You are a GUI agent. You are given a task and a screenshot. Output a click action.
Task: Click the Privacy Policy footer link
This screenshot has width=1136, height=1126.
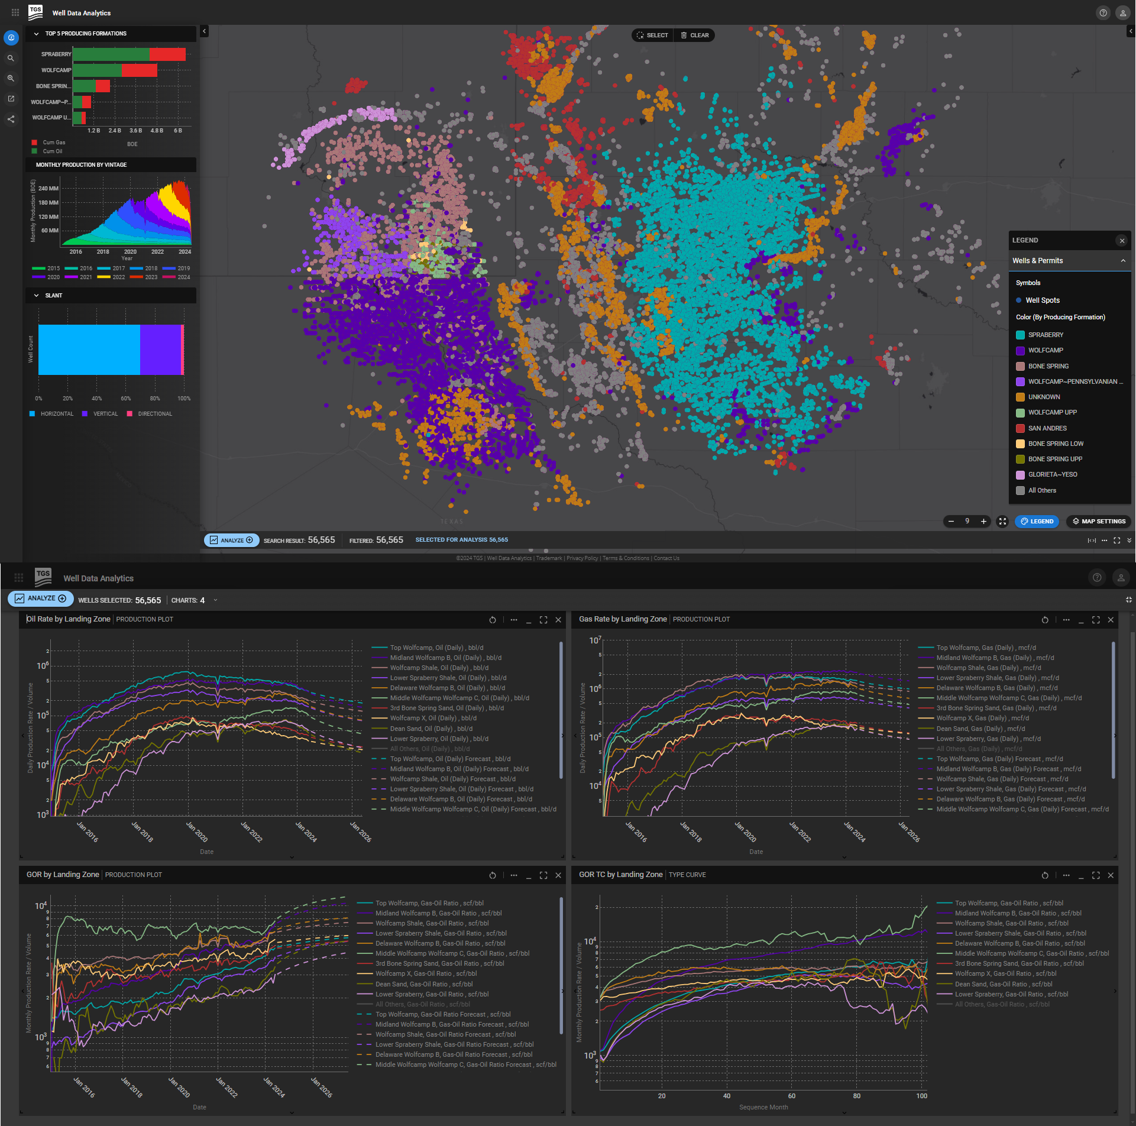[582, 558]
